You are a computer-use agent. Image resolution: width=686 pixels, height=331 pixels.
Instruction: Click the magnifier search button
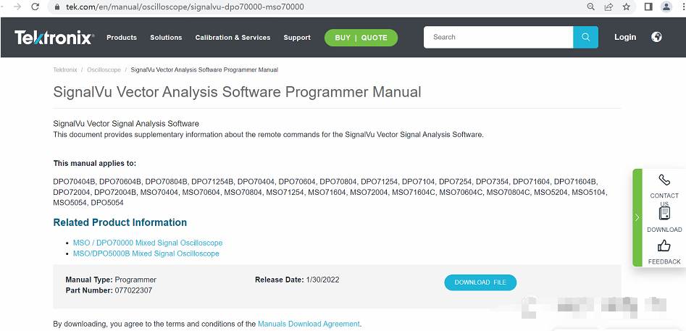point(585,37)
